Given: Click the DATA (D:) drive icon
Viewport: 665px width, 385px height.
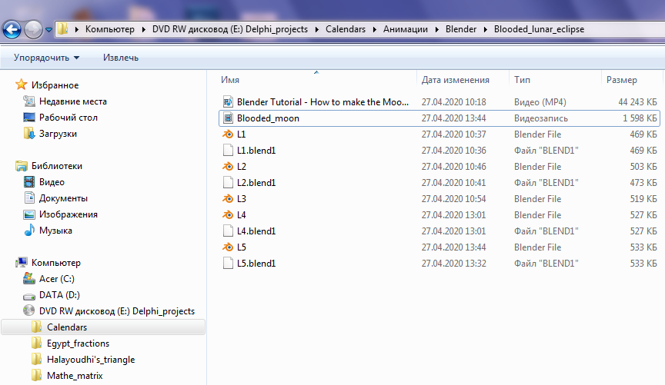Looking at the screenshot, I should coord(28,296).
